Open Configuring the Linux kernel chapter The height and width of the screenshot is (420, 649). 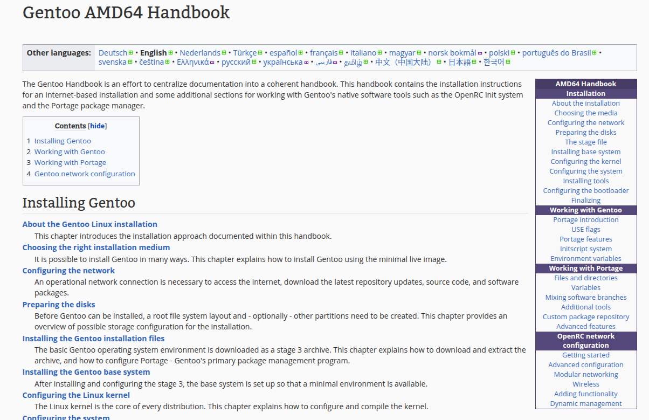click(76, 395)
